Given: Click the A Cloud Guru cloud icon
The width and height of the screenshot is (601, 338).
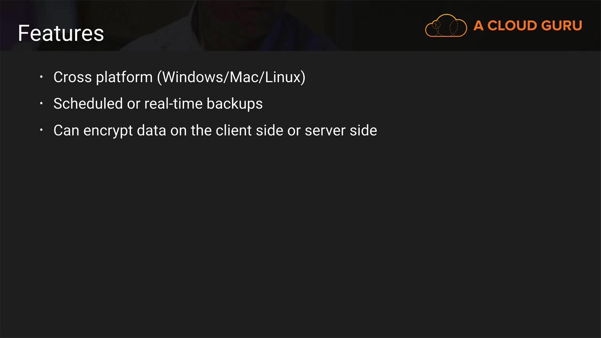Looking at the screenshot, I should point(446,26).
